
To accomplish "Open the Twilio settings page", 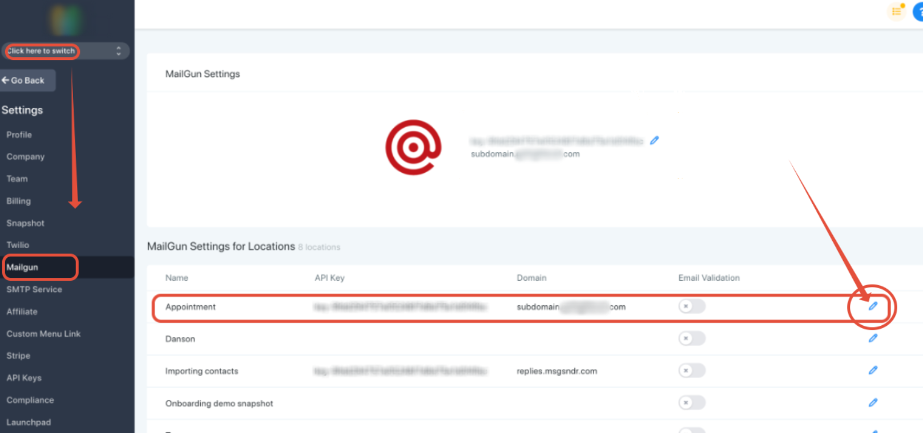I will pyautogui.click(x=17, y=245).
